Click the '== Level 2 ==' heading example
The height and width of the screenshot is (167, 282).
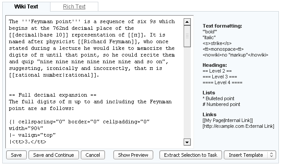[x=217, y=71]
